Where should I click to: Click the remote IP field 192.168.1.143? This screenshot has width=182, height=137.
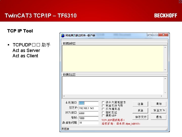[88, 108]
